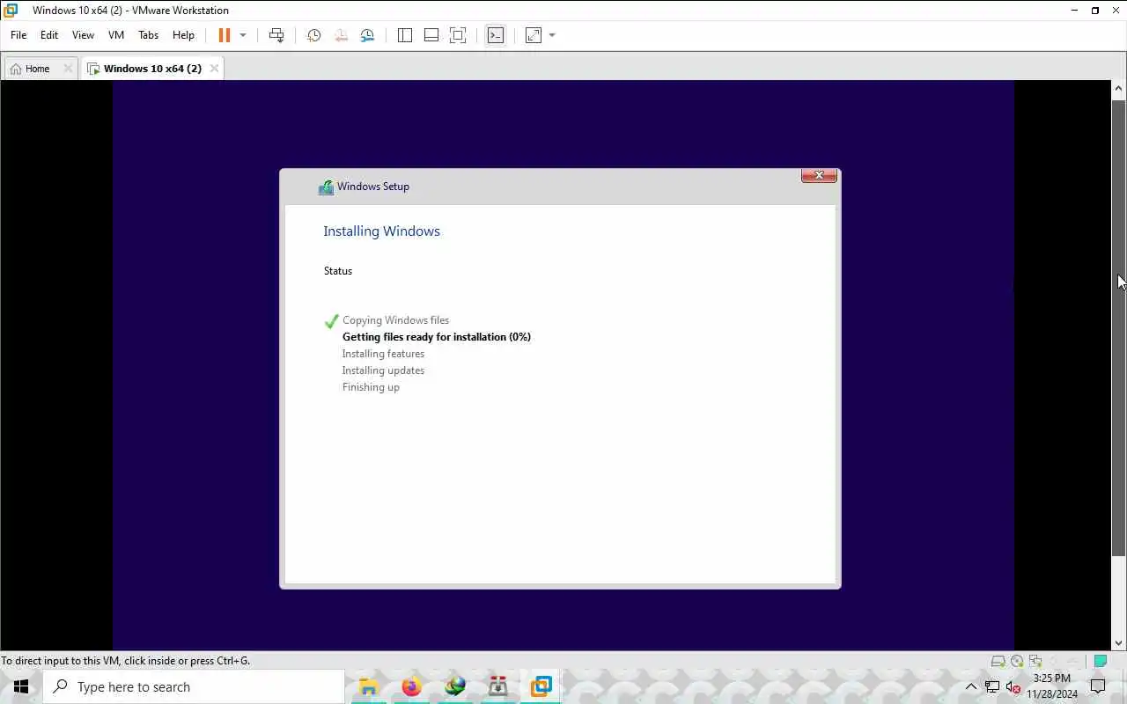Image resolution: width=1127 pixels, height=704 pixels.
Task: Open Firefox from the taskbar
Action: 411,686
